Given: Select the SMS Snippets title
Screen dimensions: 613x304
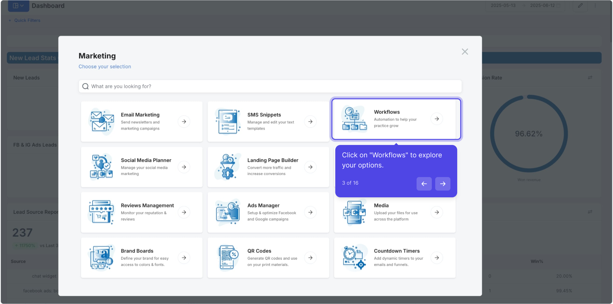Looking at the screenshot, I should coord(264,115).
